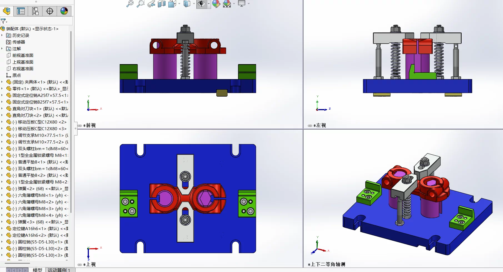This screenshot has height=272, width=503.
Task: Click the link icon beside *左视
Action: coord(310,126)
